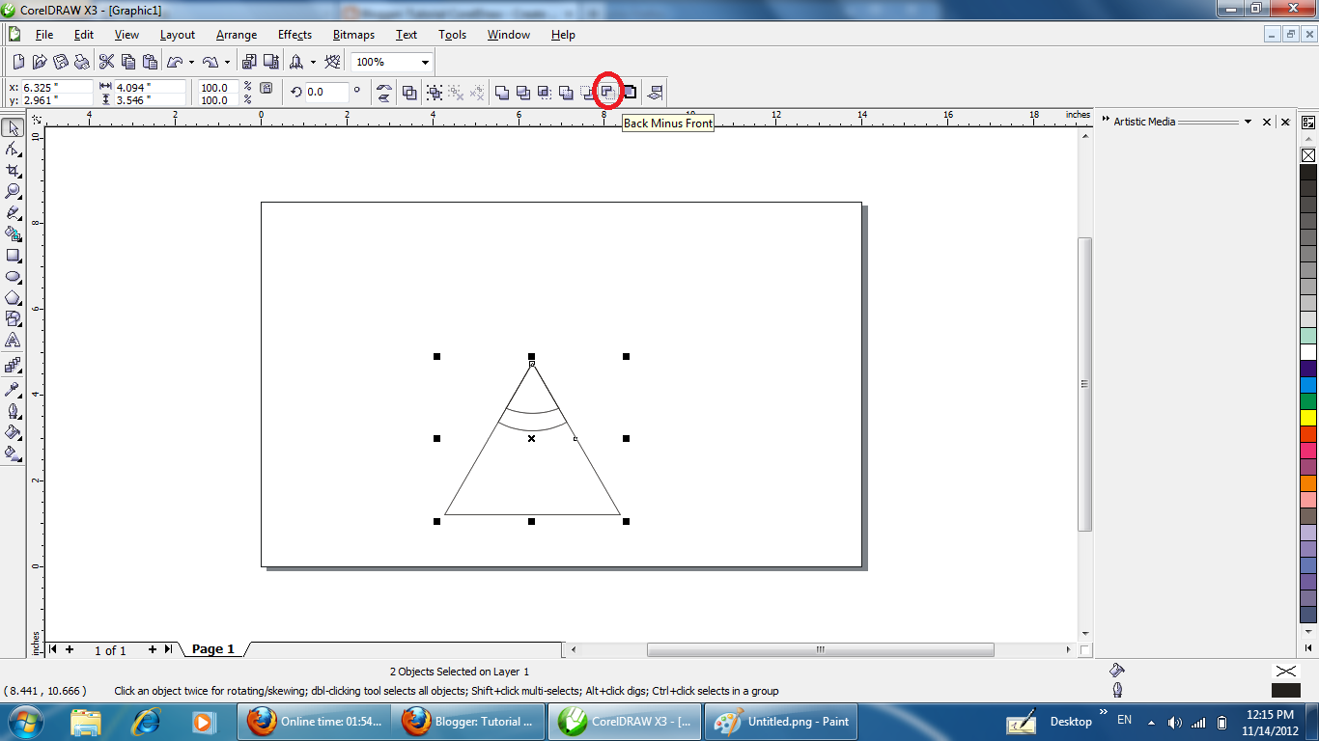The image size is (1319, 741).
Task: Select the Smart Fill tool
Action: 14,234
